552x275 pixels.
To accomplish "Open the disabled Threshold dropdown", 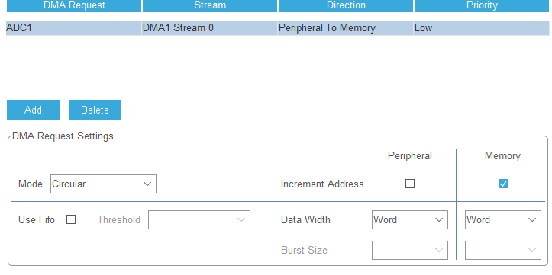I will pyautogui.click(x=199, y=220).
